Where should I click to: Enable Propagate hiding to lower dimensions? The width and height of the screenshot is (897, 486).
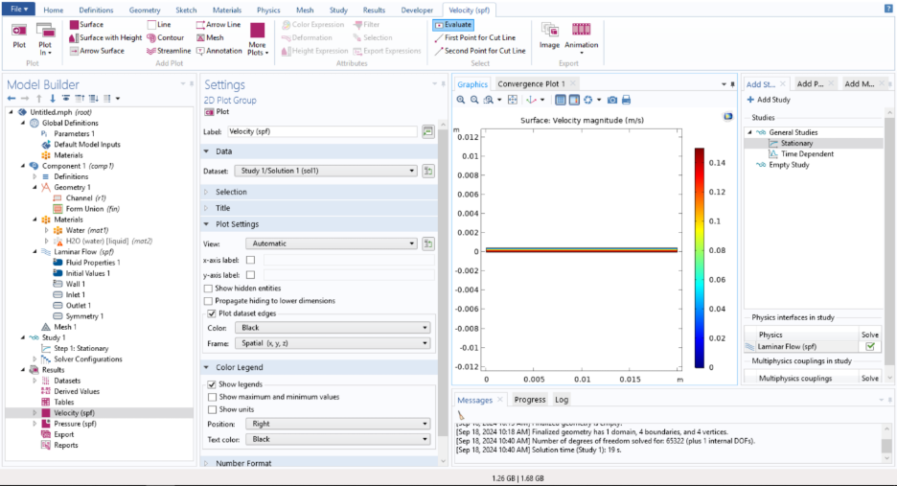208,301
